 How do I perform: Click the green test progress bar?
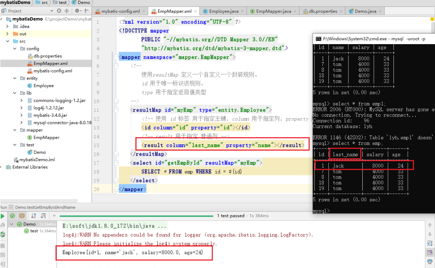click(x=136, y=216)
